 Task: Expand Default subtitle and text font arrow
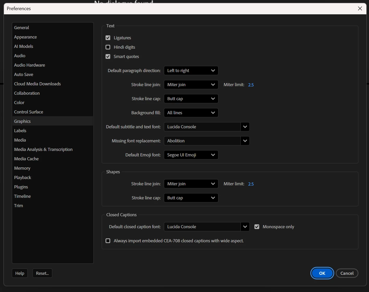pos(245,127)
